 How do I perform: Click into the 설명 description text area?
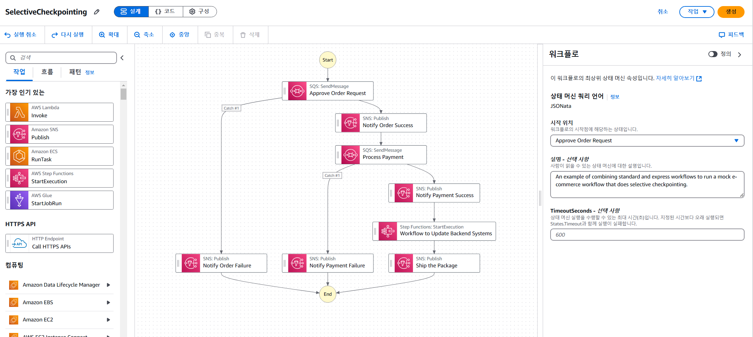[647, 185]
